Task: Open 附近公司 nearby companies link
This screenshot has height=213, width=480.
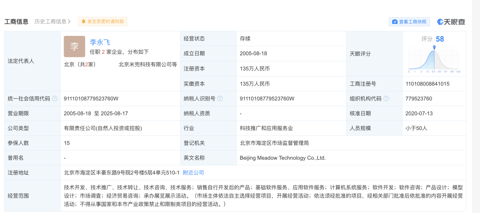Action: (193, 173)
